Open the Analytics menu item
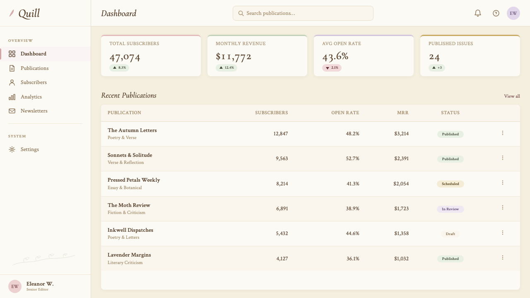The width and height of the screenshot is (530, 298). click(46, 97)
